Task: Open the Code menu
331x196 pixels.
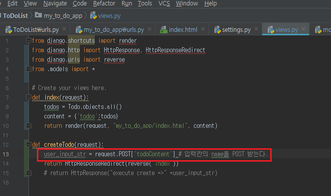Action: 80,3
